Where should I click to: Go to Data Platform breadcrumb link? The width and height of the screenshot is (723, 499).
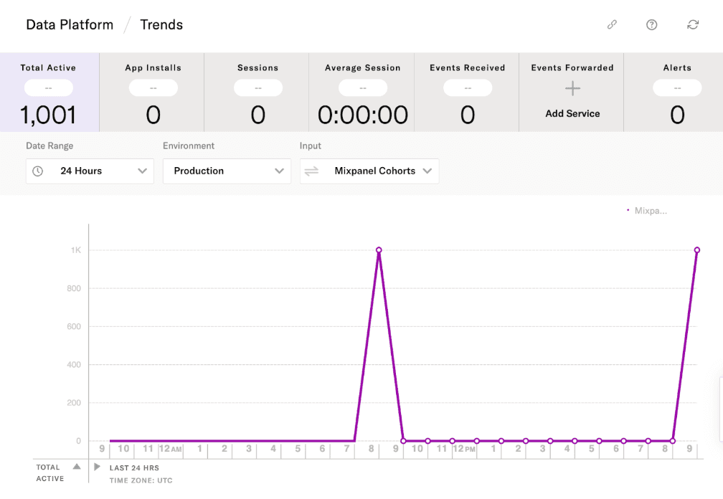pos(70,24)
